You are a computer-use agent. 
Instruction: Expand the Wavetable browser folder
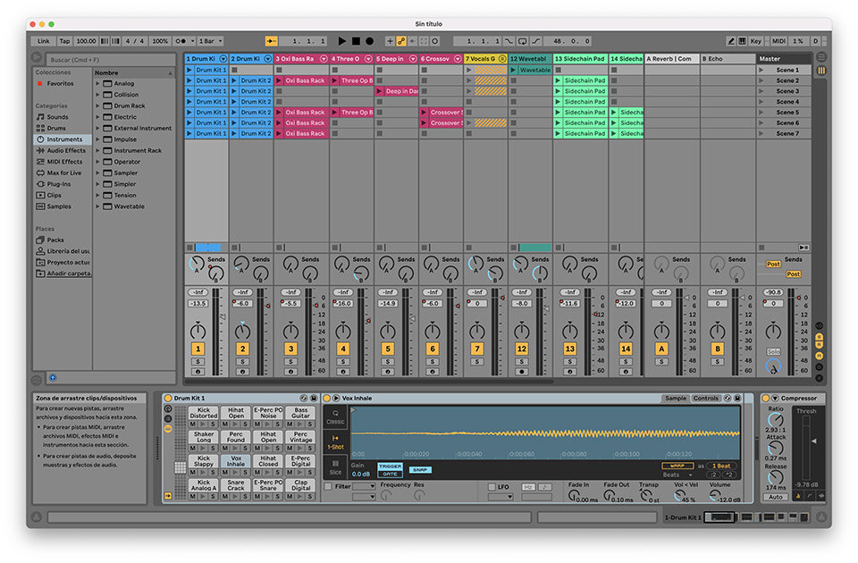tap(98, 206)
